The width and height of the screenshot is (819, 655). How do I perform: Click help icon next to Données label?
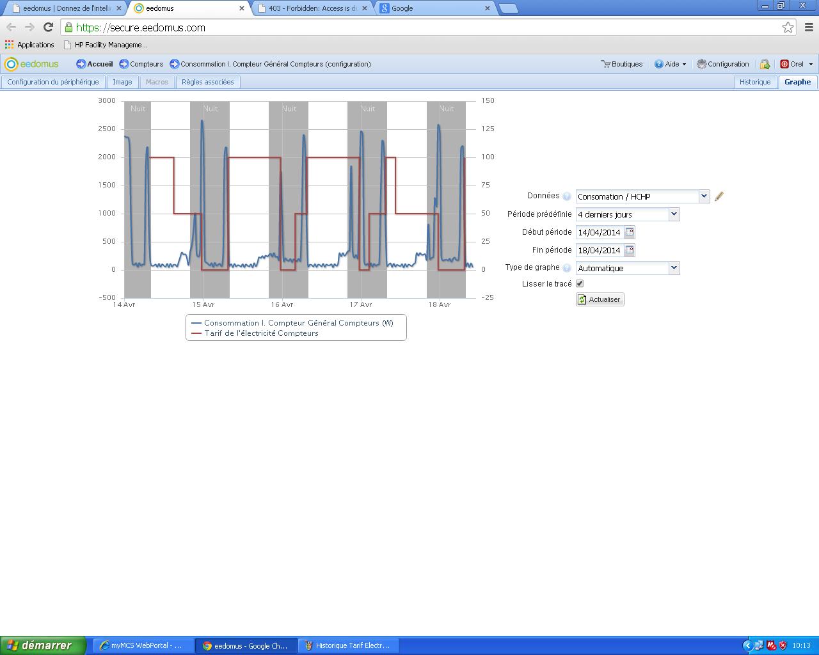coord(567,196)
